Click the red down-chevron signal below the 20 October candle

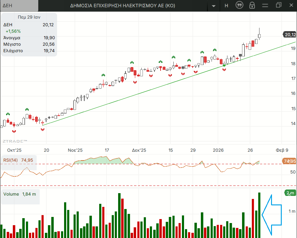click(x=42, y=129)
